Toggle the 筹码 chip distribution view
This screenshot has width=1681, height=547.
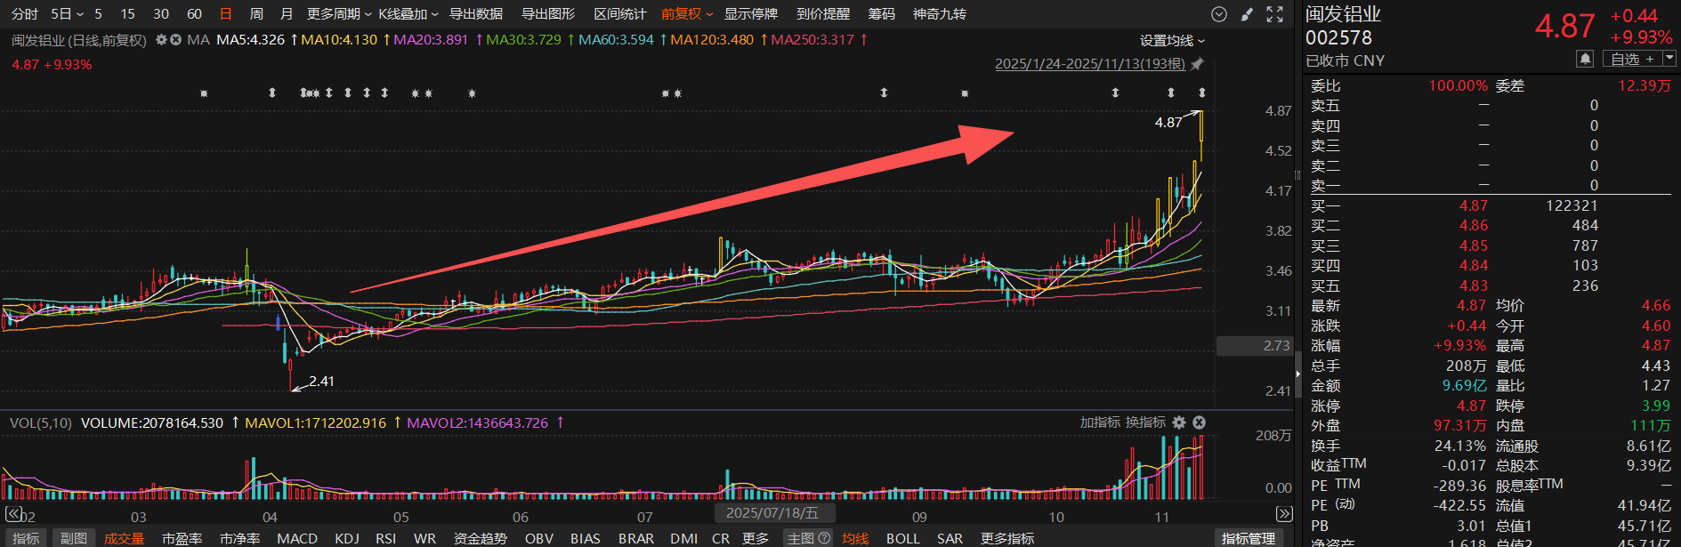click(x=881, y=14)
